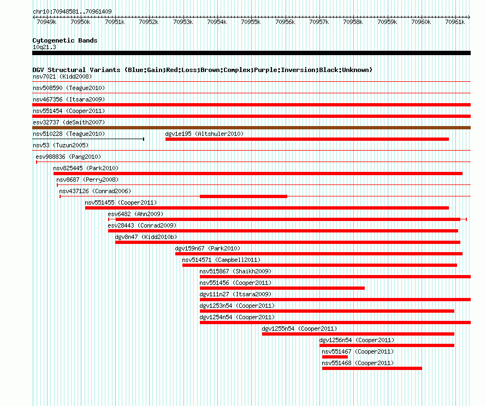
Task: Select the 70949k ruler tick label
Action: coord(46,22)
